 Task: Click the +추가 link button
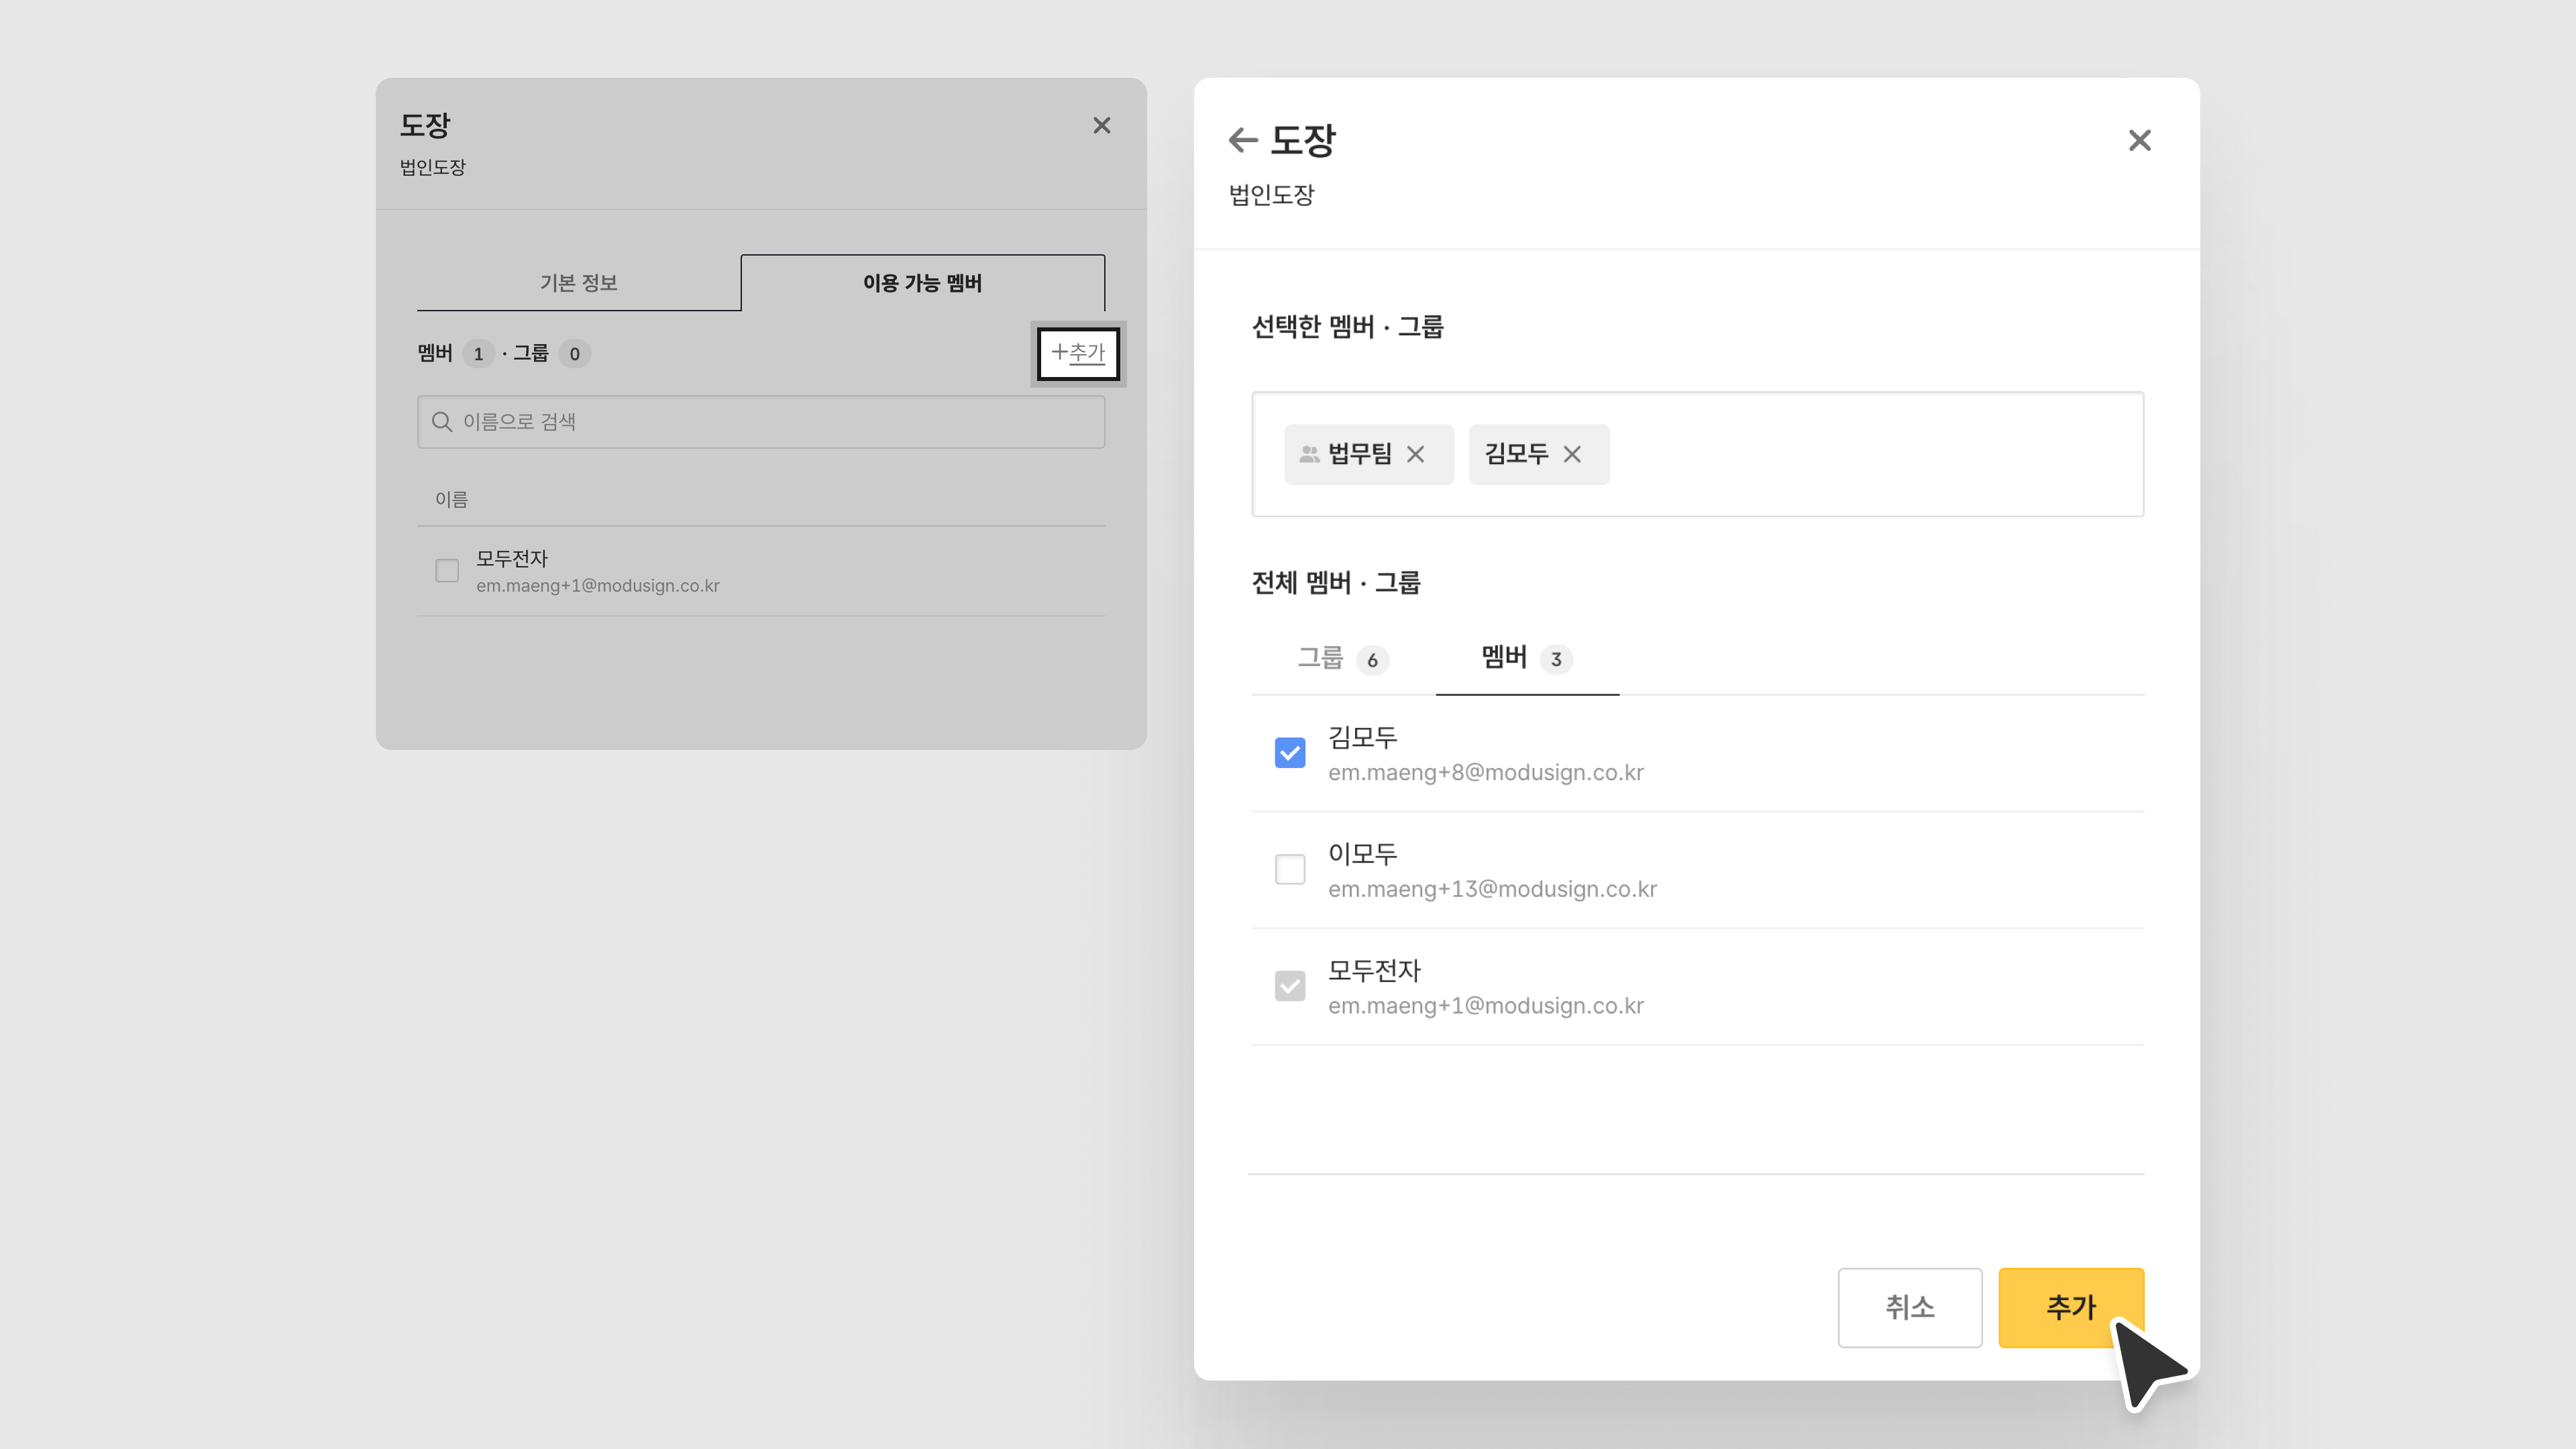point(1078,353)
